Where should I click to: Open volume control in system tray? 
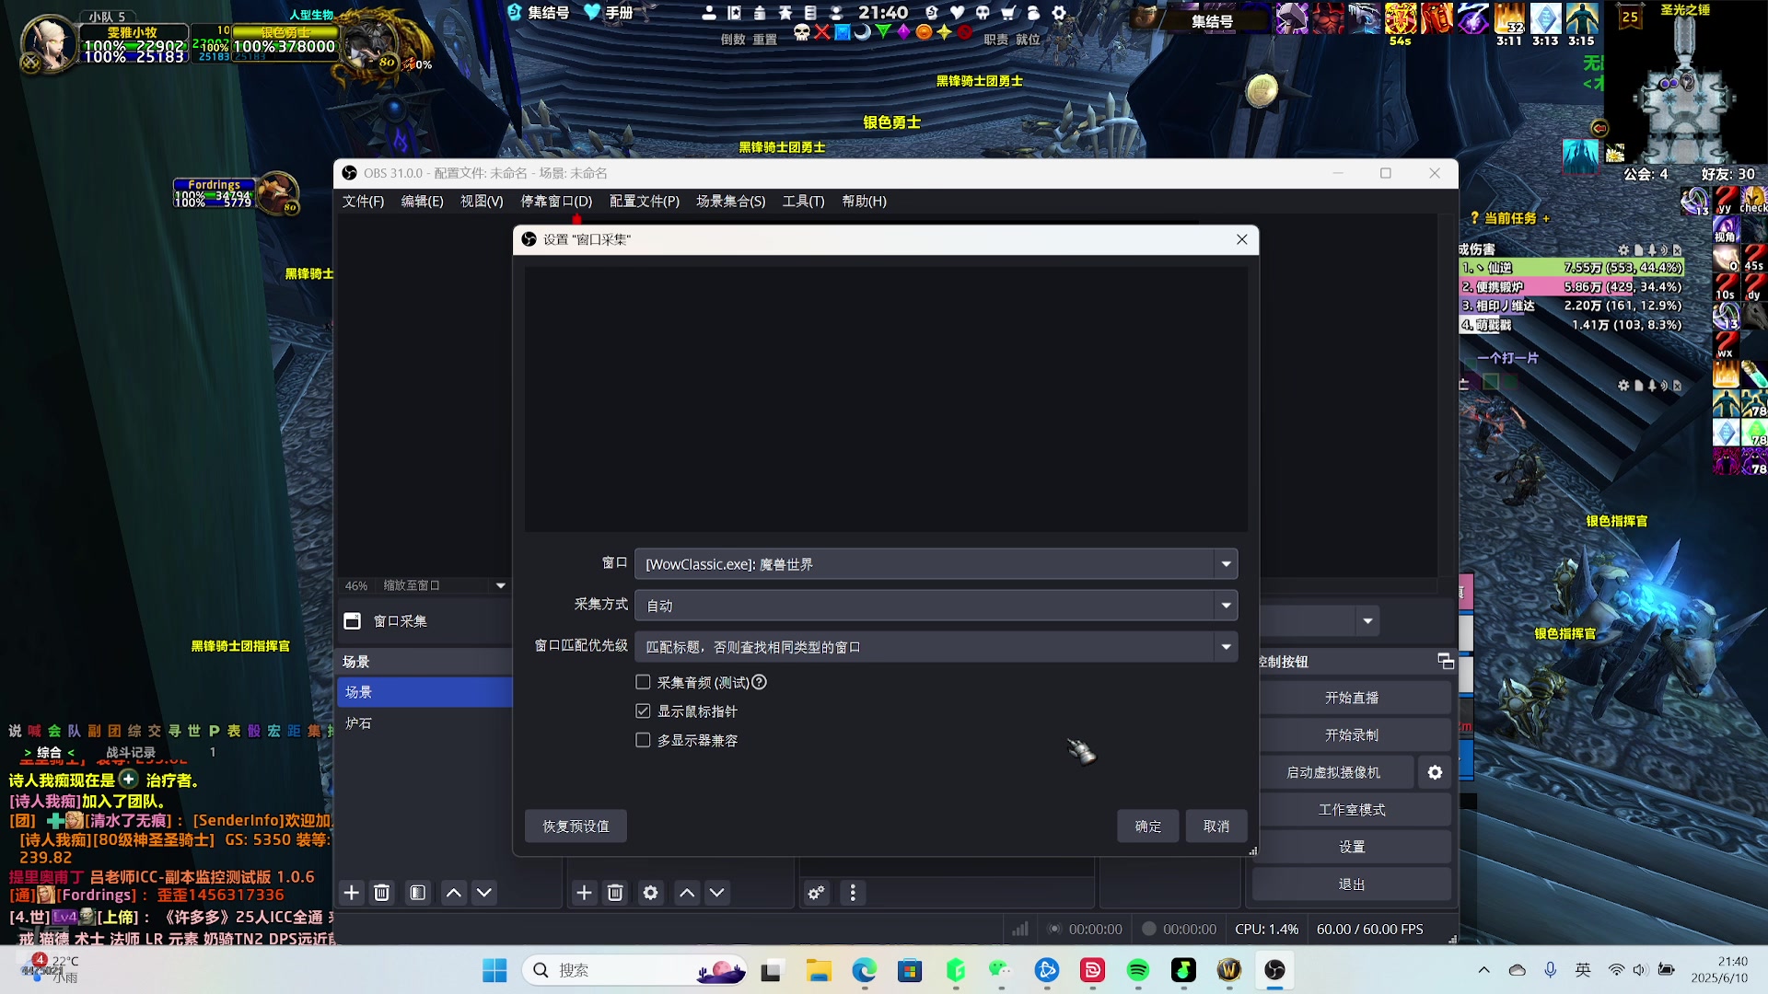coord(1640,970)
